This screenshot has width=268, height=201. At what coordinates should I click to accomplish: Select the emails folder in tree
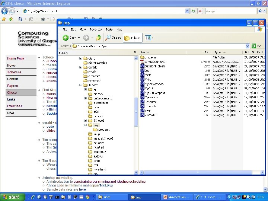[92, 71]
